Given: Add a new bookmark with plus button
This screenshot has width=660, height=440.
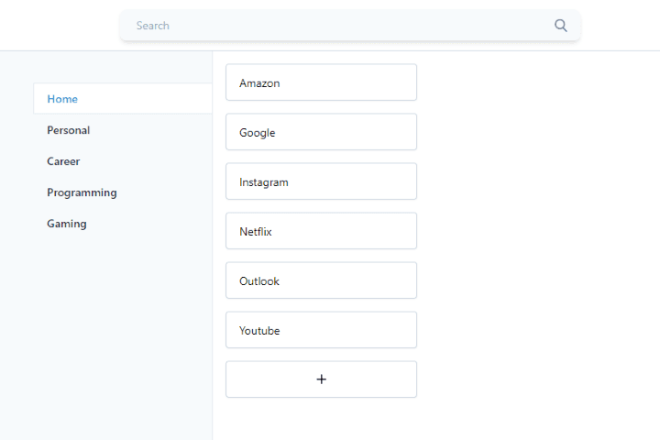Looking at the screenshot, I should (x=321, y=379).
